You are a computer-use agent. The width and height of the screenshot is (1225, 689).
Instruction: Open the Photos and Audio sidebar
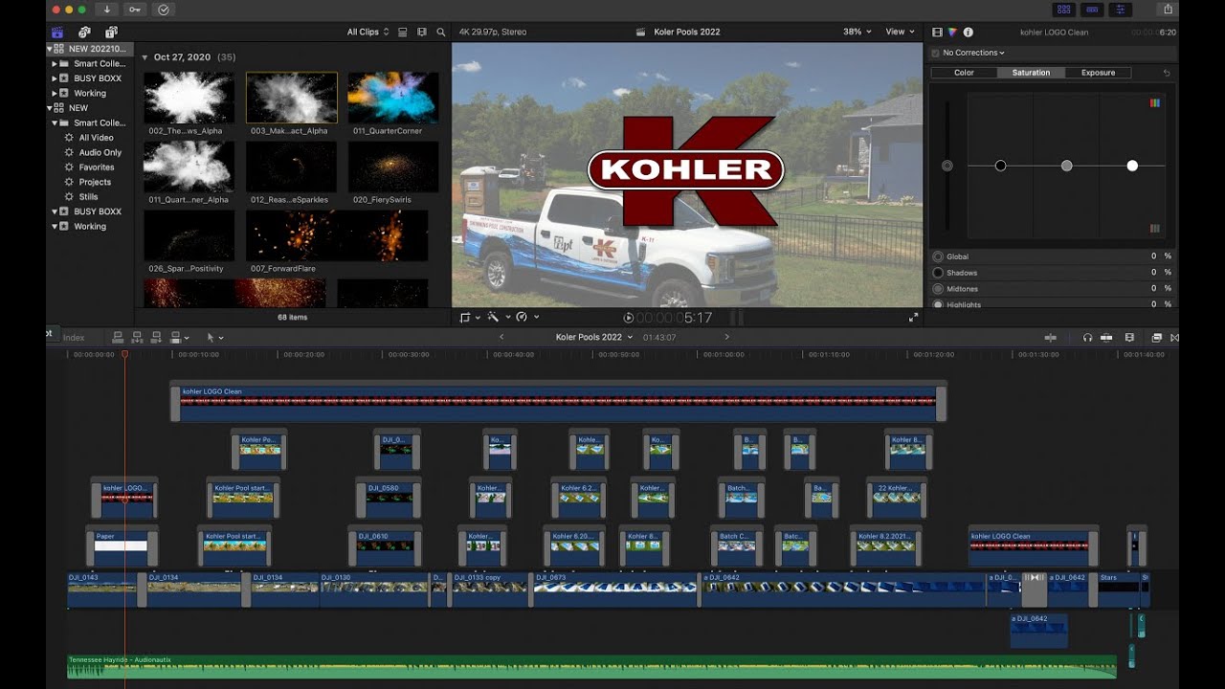coord(84,32)
